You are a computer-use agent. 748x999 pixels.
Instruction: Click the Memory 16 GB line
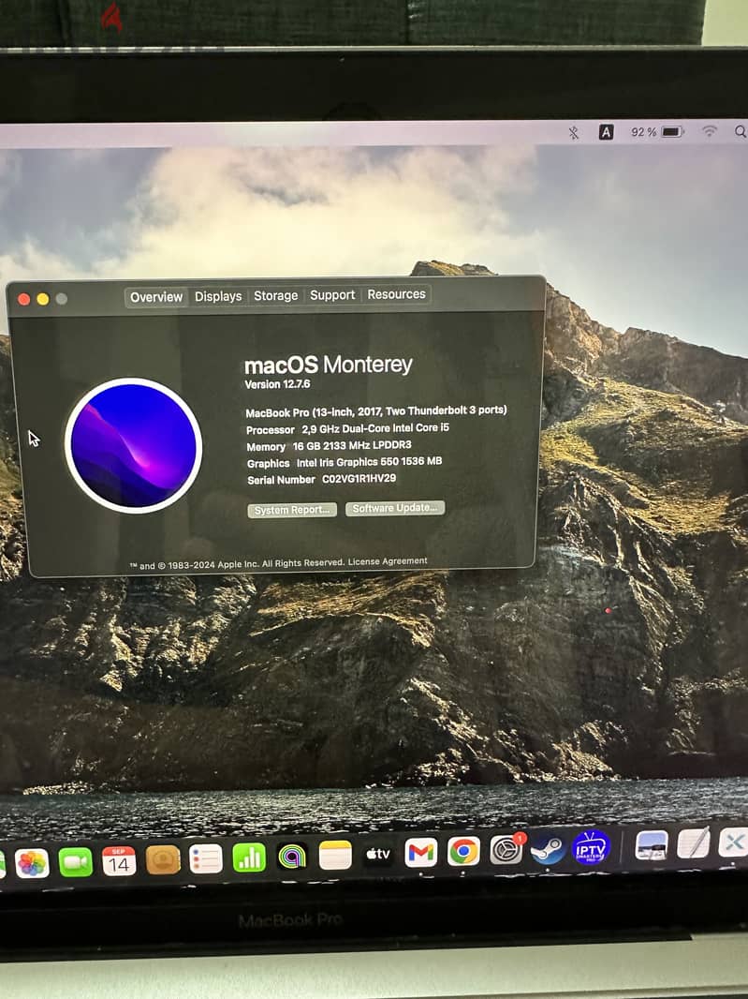point(329,446)
